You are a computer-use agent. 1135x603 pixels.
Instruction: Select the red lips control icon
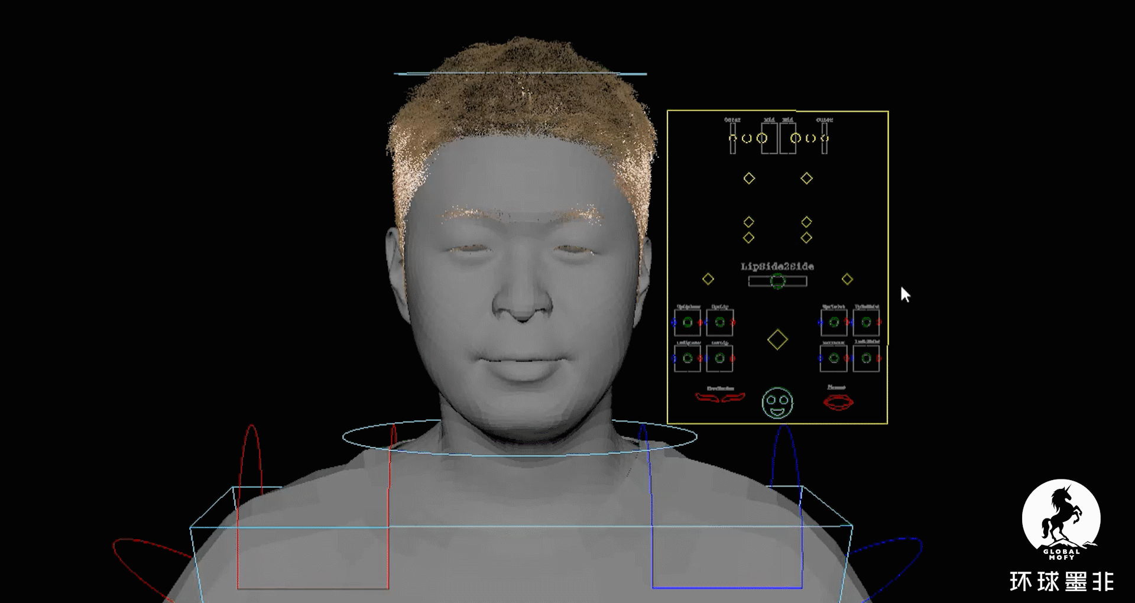tap(838, 403)
